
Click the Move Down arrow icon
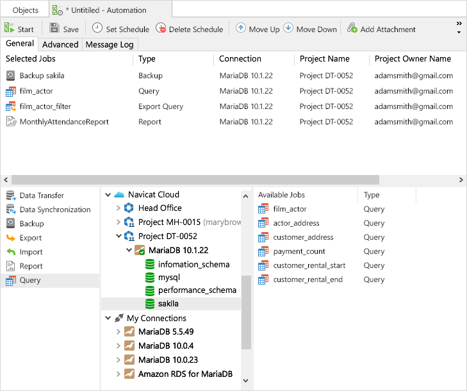(x=288, y=28)
